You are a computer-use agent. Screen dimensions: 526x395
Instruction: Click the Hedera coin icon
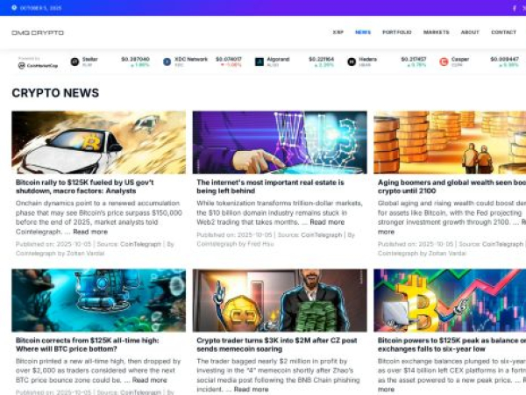click(352, 61)
